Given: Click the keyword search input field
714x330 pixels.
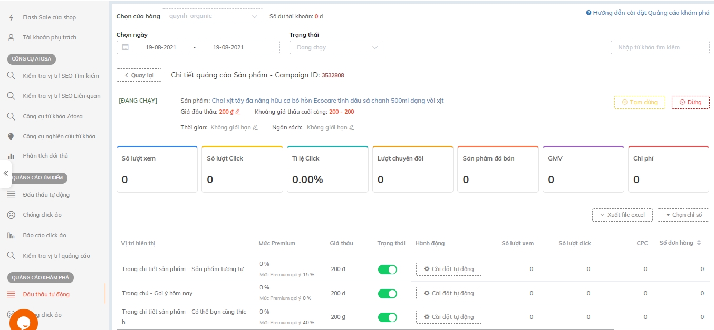Looking at the screenshot, I should [660, 47].
